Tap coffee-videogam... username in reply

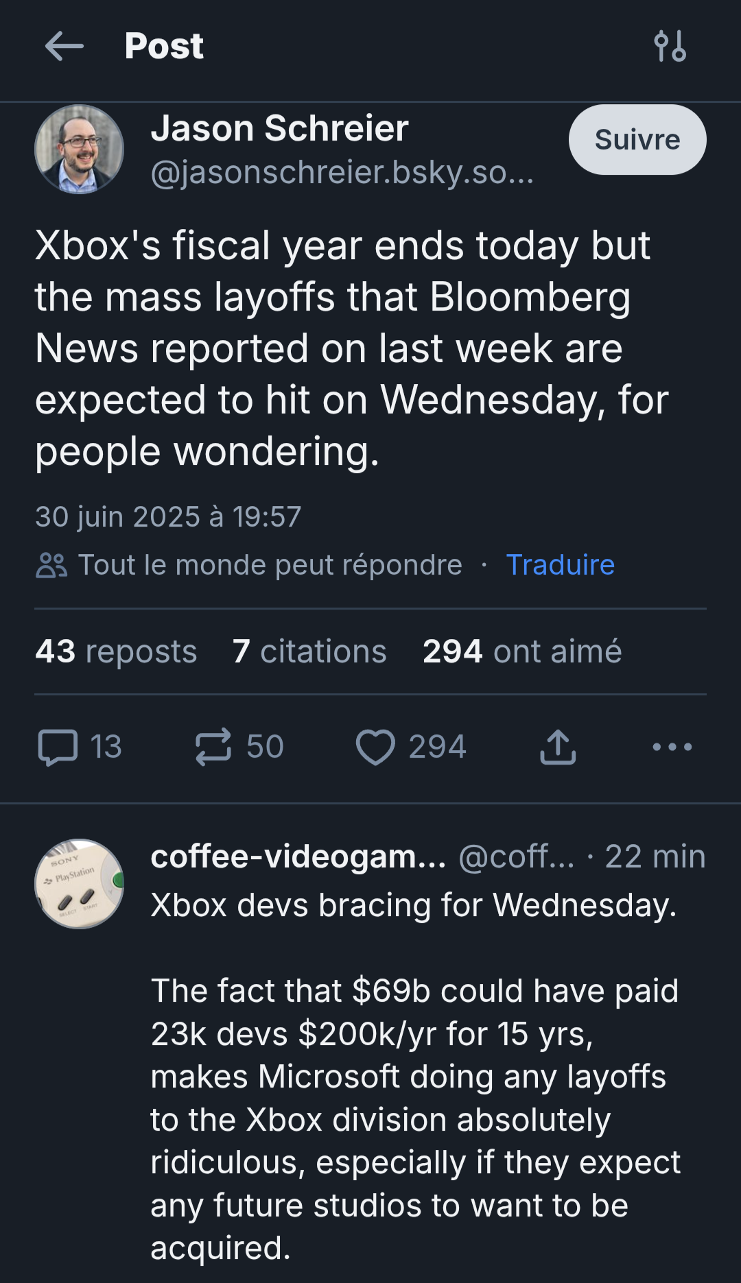[x=298, y=856]
